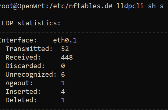Click the Received label
The width and height of the screenshot is (168, 110).
pyautogui.click(x=23, y=57)
